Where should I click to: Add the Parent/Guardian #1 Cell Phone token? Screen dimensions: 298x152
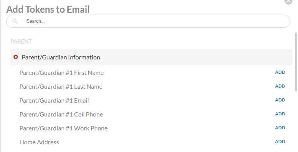coord(280,114)
